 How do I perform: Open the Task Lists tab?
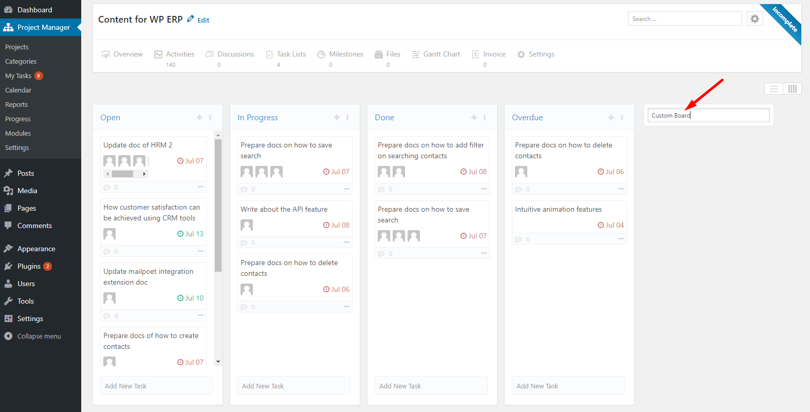286,54
